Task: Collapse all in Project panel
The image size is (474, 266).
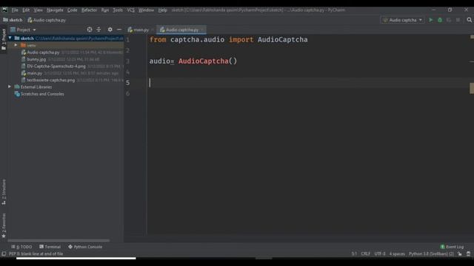Action: pyautogui.click(x=99, y=30)
